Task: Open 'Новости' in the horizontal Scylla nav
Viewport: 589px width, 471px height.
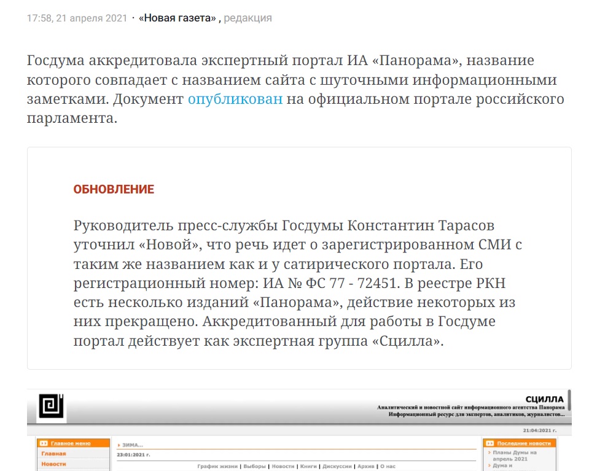Action: tap(283, 466)
